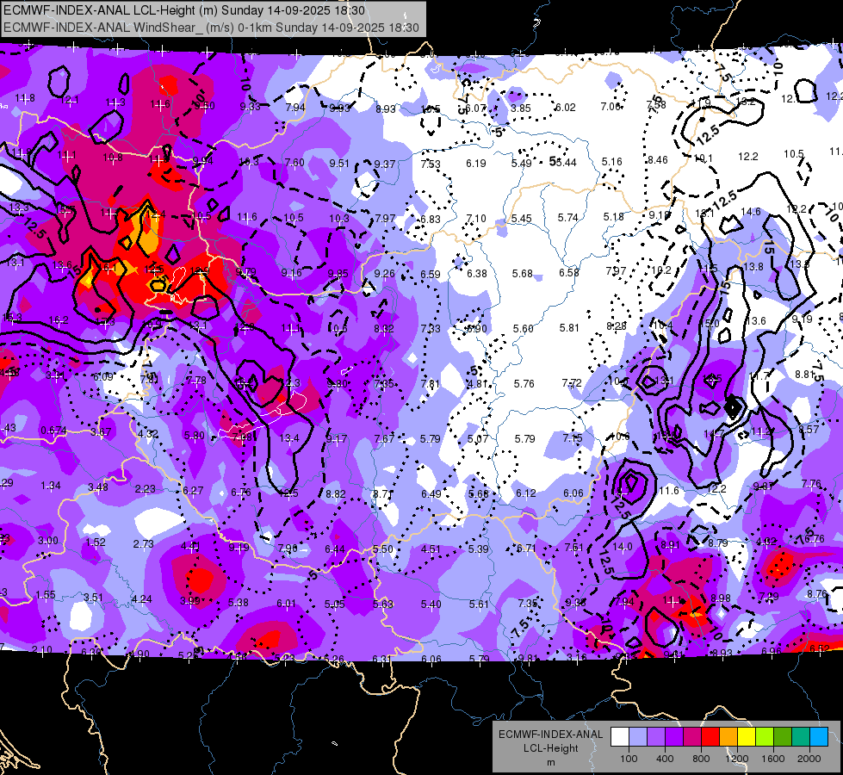Click the wind shear value 1.34
The width and height of the screenshot is (843, 775).
[x=51, y=486]
